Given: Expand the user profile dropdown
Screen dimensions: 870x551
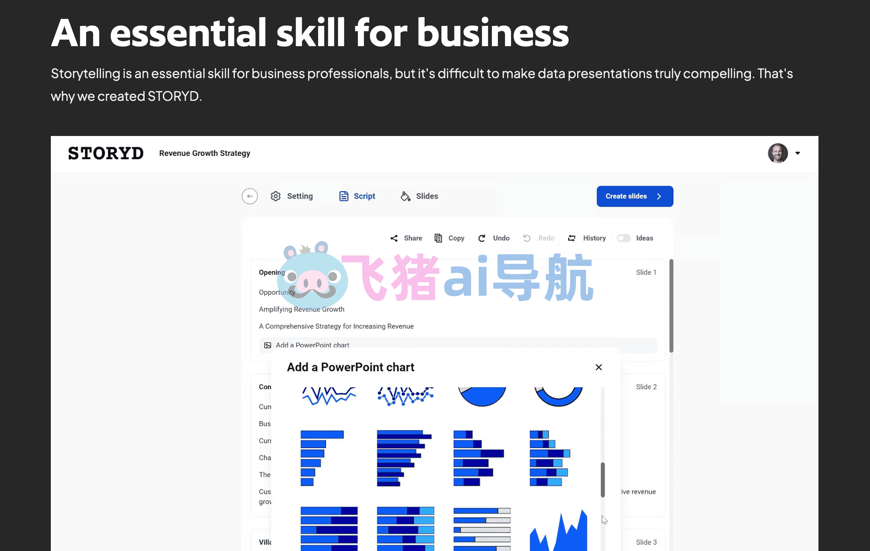Looking at the screenshot, I should [x=798, y=153].
